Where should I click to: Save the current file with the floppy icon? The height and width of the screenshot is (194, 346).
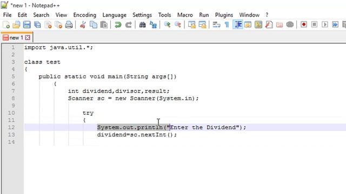[27, 25]
